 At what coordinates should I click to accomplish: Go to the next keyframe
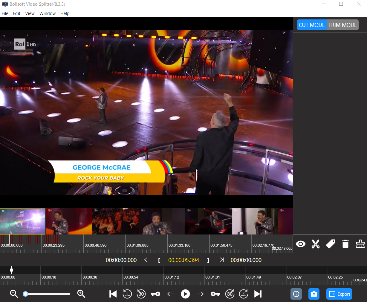point(215,294)
